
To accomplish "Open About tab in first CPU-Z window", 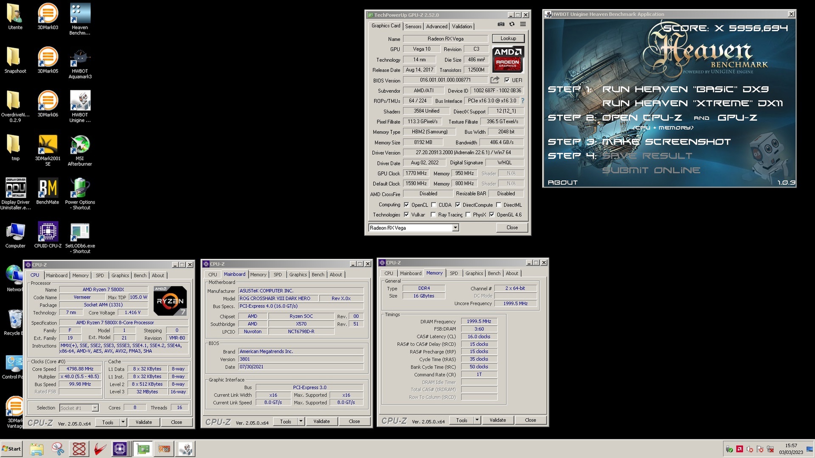I will 158,276.
